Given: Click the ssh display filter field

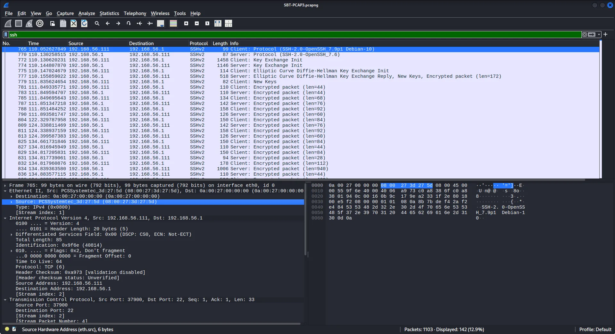Looking at the screenshot, I should pos(295,35).
